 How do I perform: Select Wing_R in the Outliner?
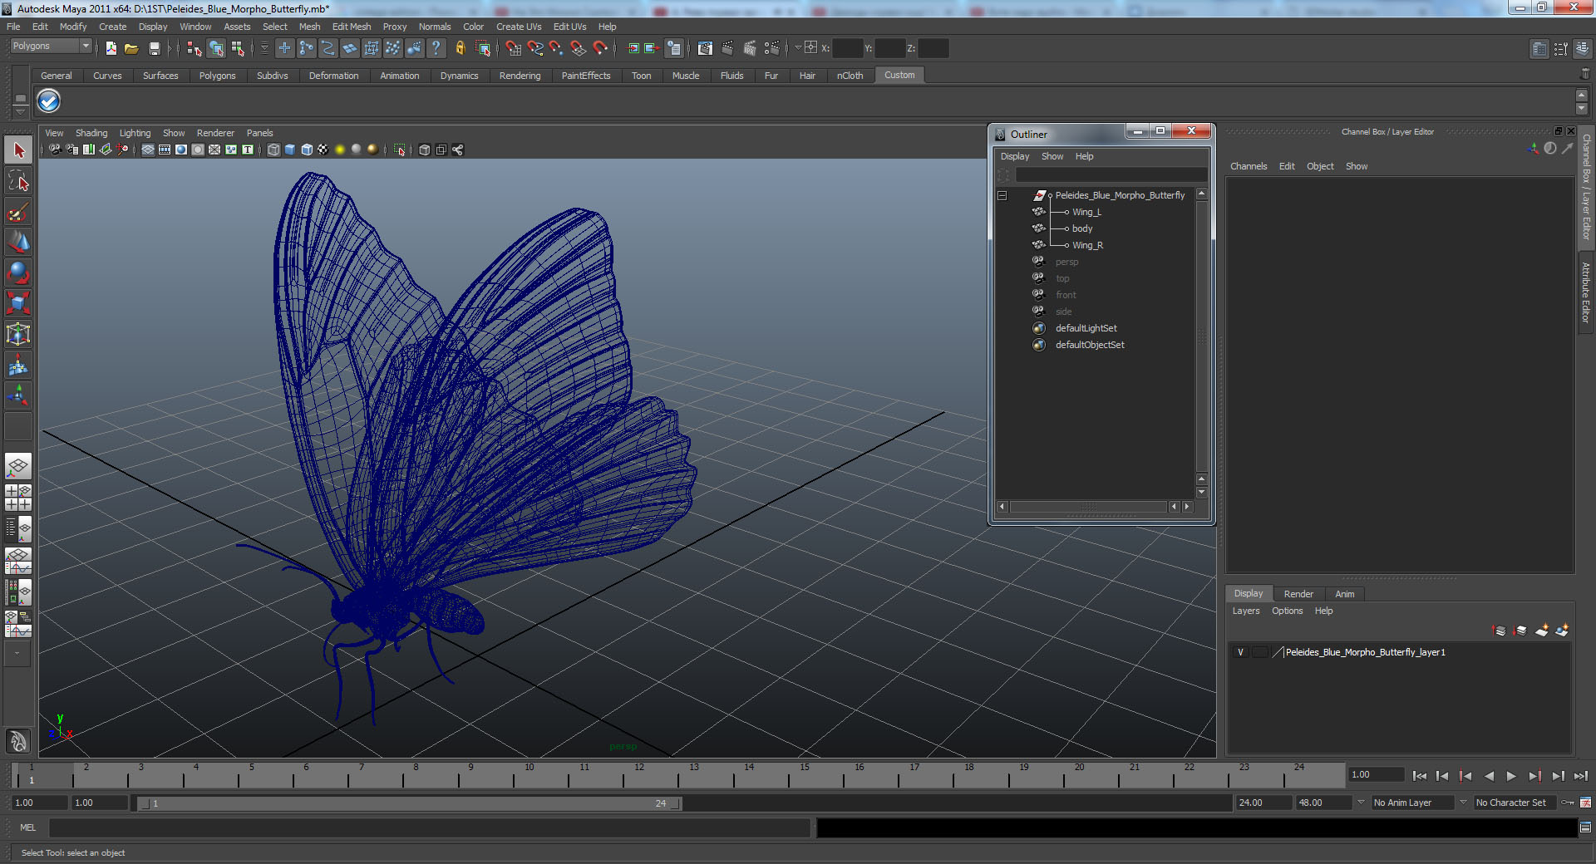tap(1087, 245)
